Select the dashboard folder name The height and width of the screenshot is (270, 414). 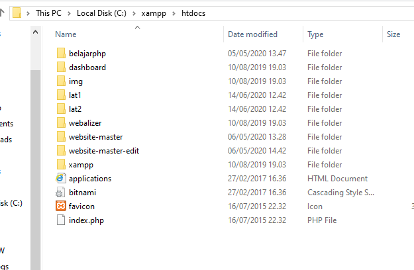pos(87,67)
